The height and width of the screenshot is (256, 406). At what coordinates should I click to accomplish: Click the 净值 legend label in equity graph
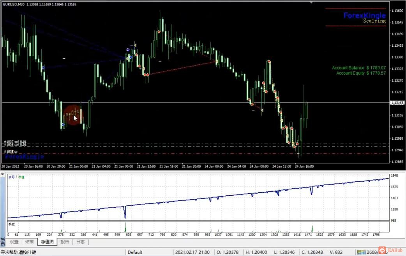21,177
